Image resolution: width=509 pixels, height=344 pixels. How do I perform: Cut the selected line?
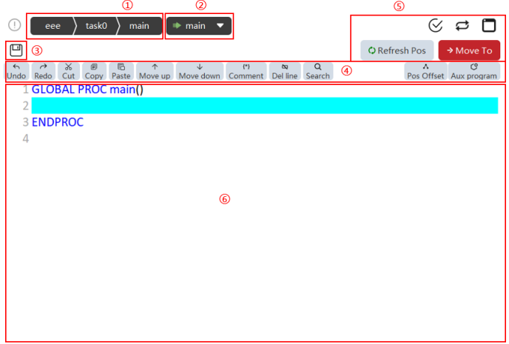(x=69, y=72)
